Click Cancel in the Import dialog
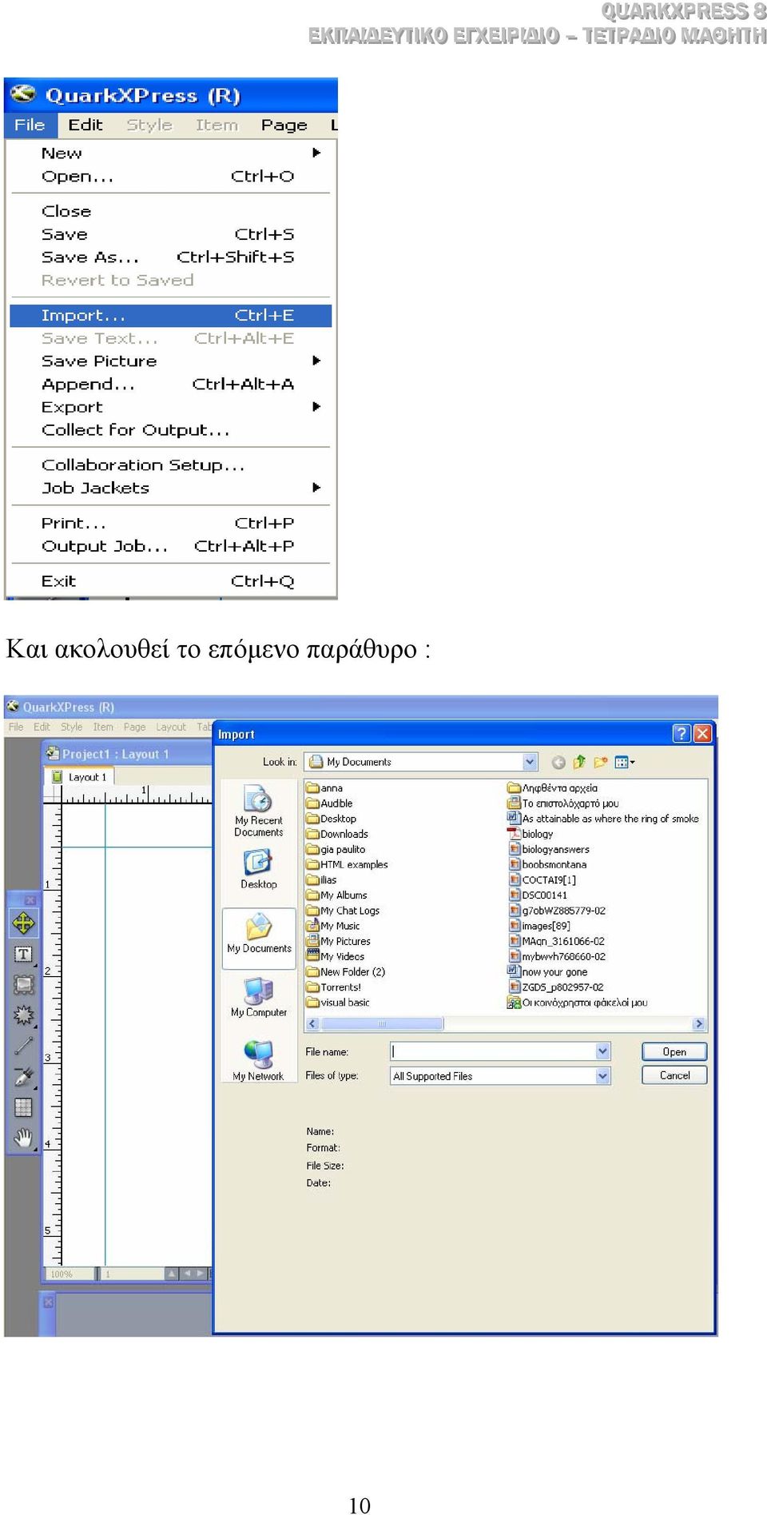767x1515 pixels. point(674,1075)
